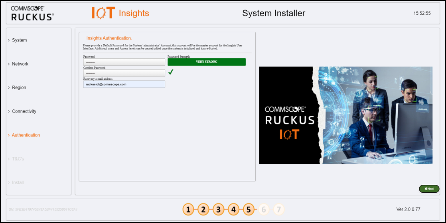Viewport: 446px width, 223px height.
Task: Click the serial number text in footer
Action: click(43, 209)
